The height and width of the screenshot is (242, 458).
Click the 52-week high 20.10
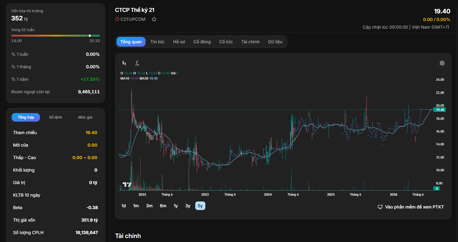click(x=95, y=41)
